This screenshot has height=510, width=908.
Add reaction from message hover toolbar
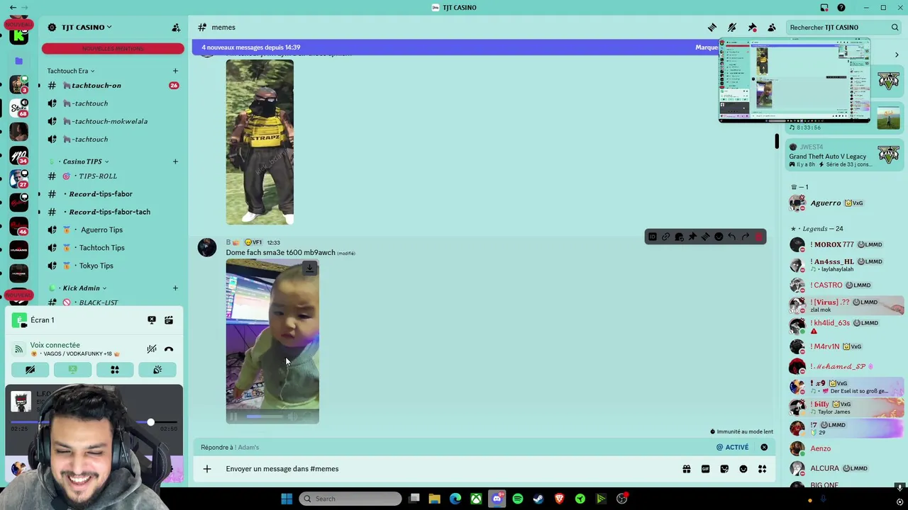[x=719, y=237]
